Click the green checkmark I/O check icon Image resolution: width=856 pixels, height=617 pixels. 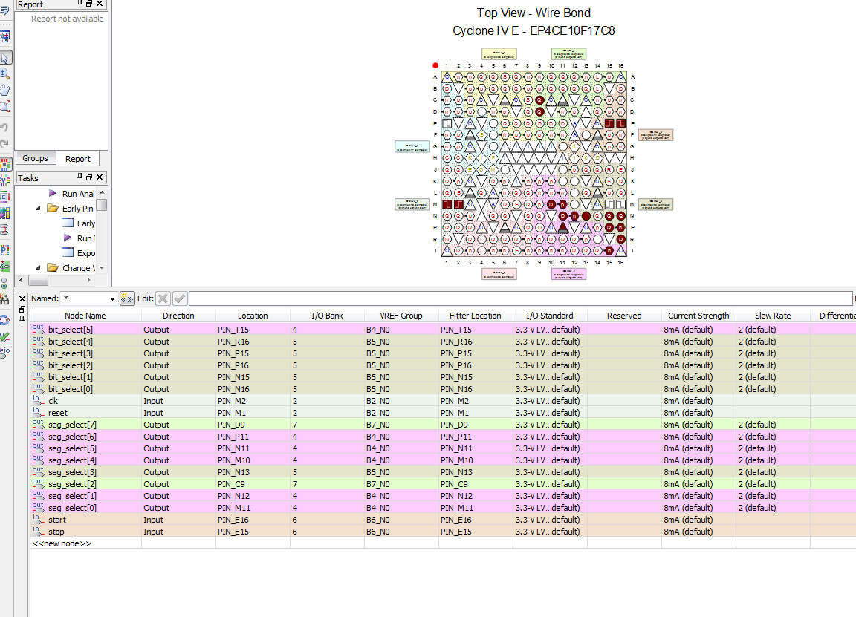point(5,337)
